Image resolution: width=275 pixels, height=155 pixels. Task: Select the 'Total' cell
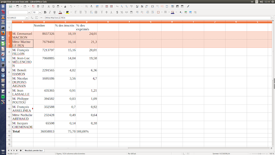coord(23,131)
